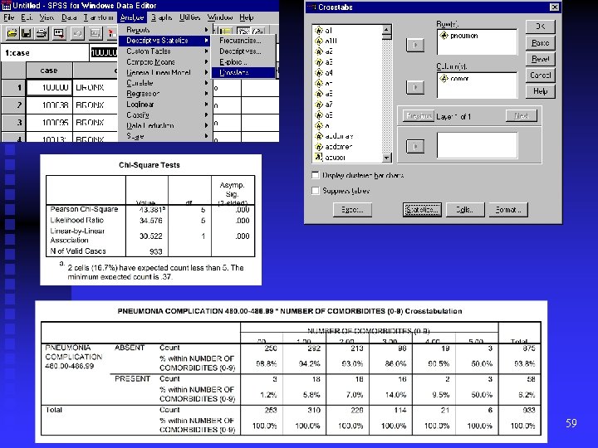Click Cancel in the Crosstabs dialog
The width and height of the screenshot is (598, 448).
[x=540, y=75]
